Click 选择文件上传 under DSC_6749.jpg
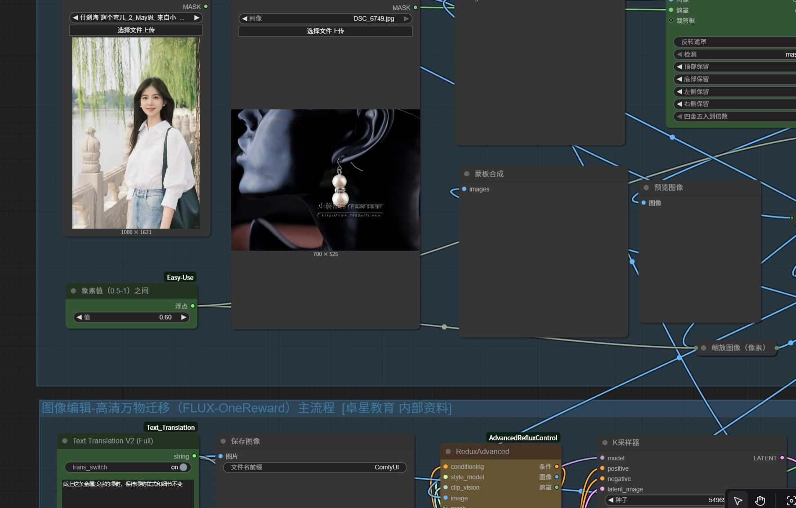This screenshot has width=796, height=508. point(325,31)
